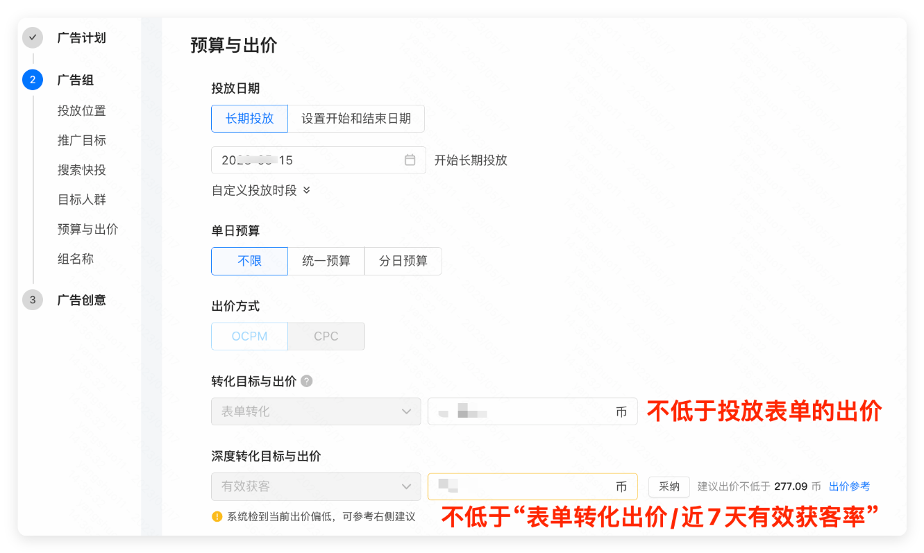Click the blue step 2 badge for 广告组

coord(32,80)
